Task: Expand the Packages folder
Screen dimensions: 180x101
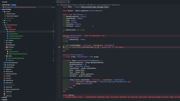Action: pos(3,20)
